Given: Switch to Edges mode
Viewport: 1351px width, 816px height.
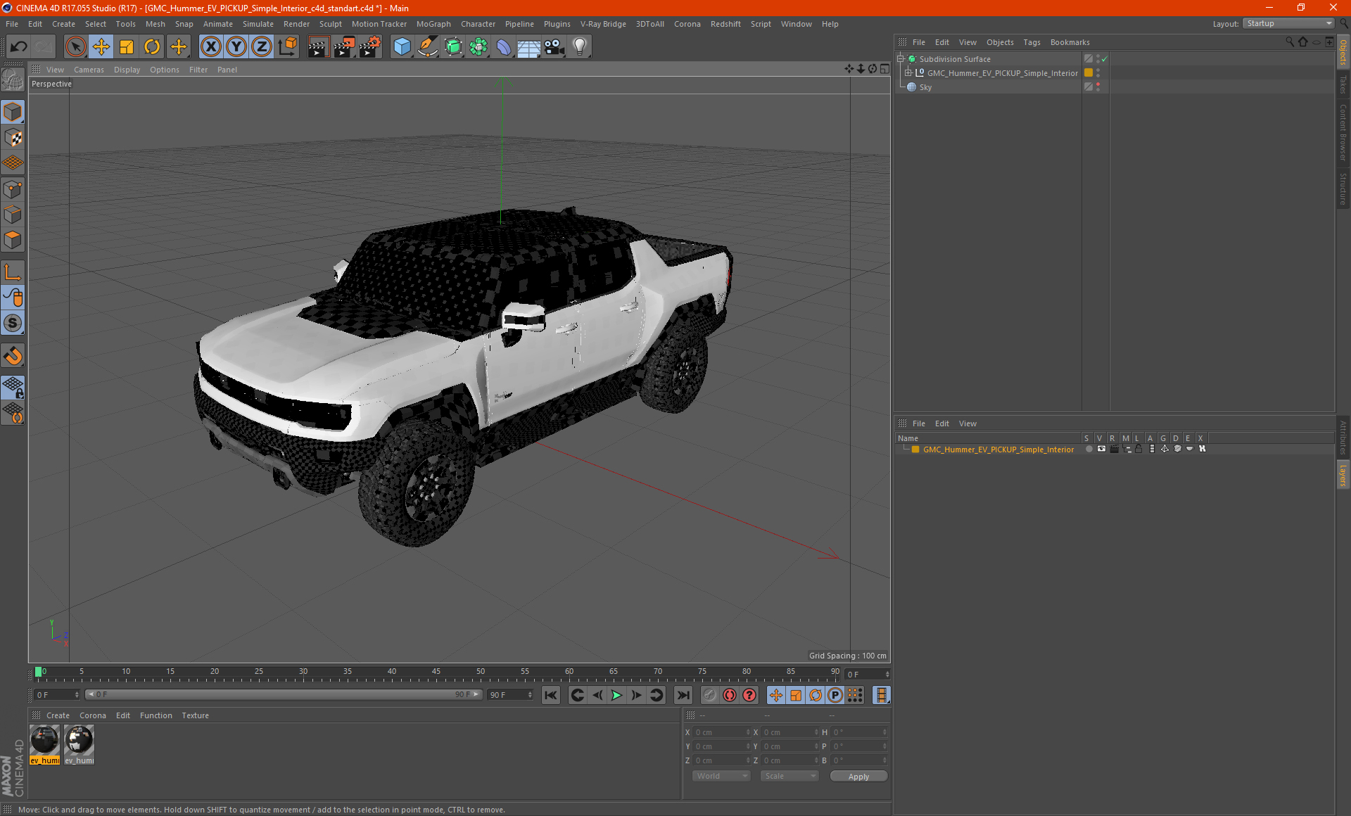Looking at the screenshot, I should pyautogui.click(x=13, y=215).
